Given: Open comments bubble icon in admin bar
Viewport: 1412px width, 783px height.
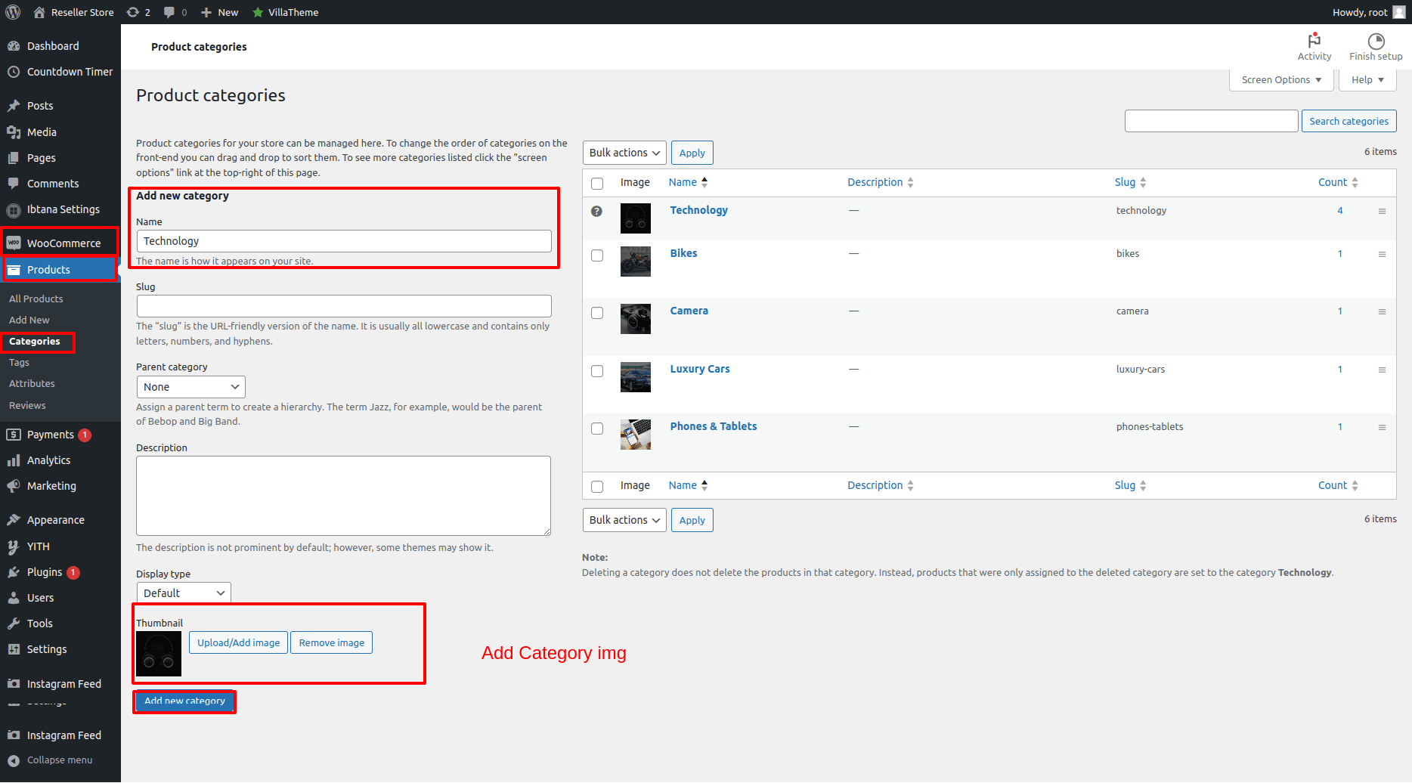Looking at the screenshot, I should pos(169,12).
